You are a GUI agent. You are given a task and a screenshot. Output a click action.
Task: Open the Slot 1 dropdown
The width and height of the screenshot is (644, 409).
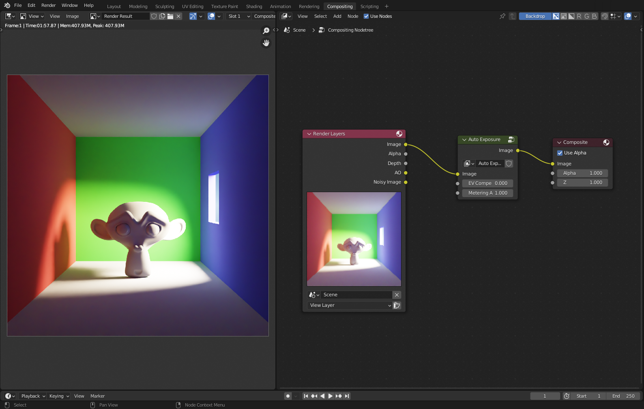239,16
